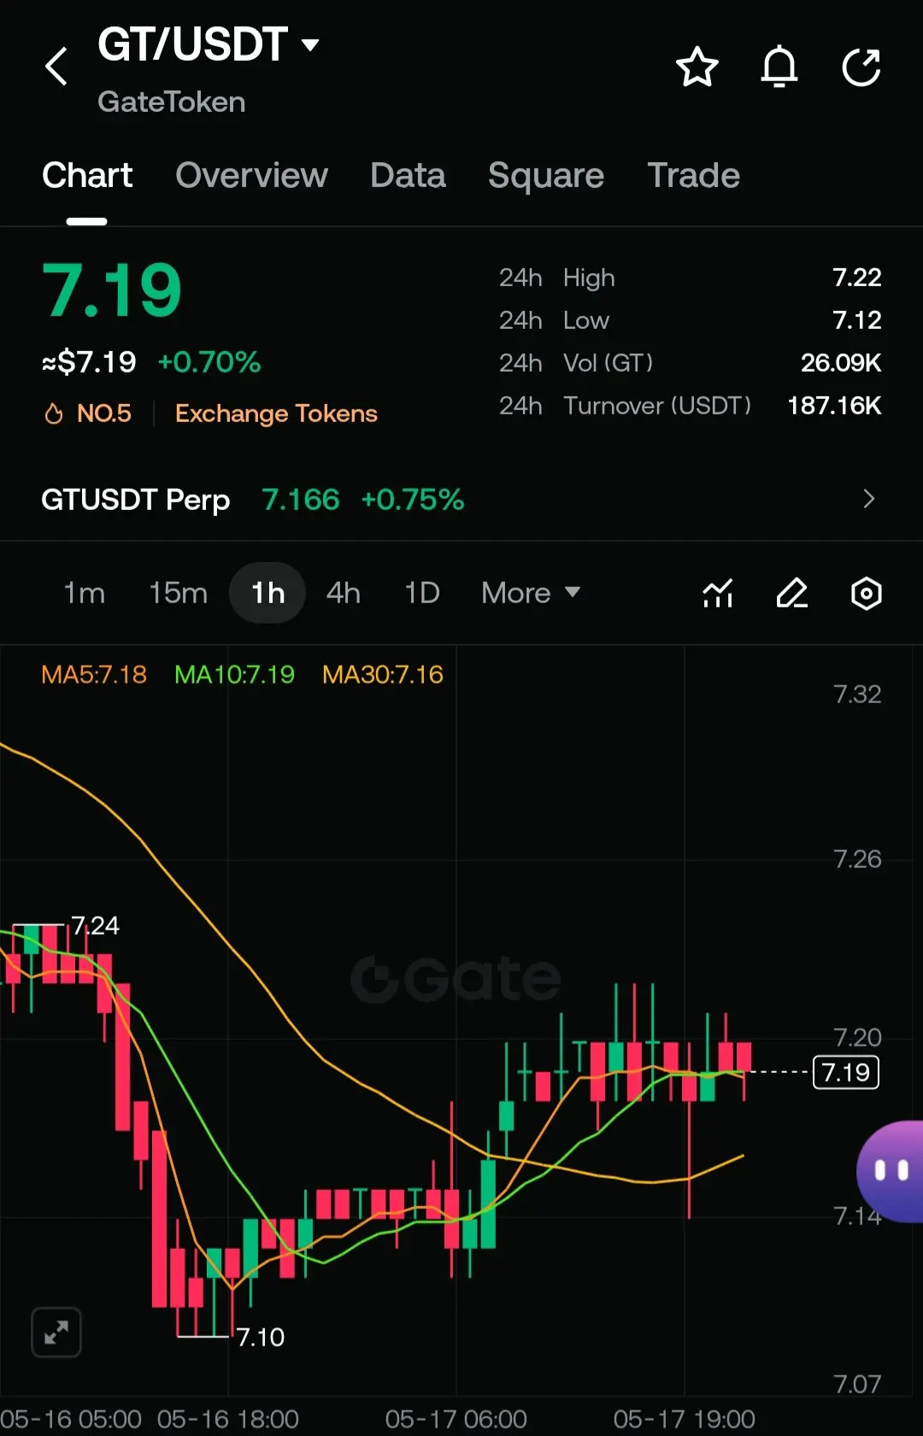The width and height of the screenshot is (923, 1436).
Task: Open chart settings hexagon icon
Action: (x=867, y=593)
